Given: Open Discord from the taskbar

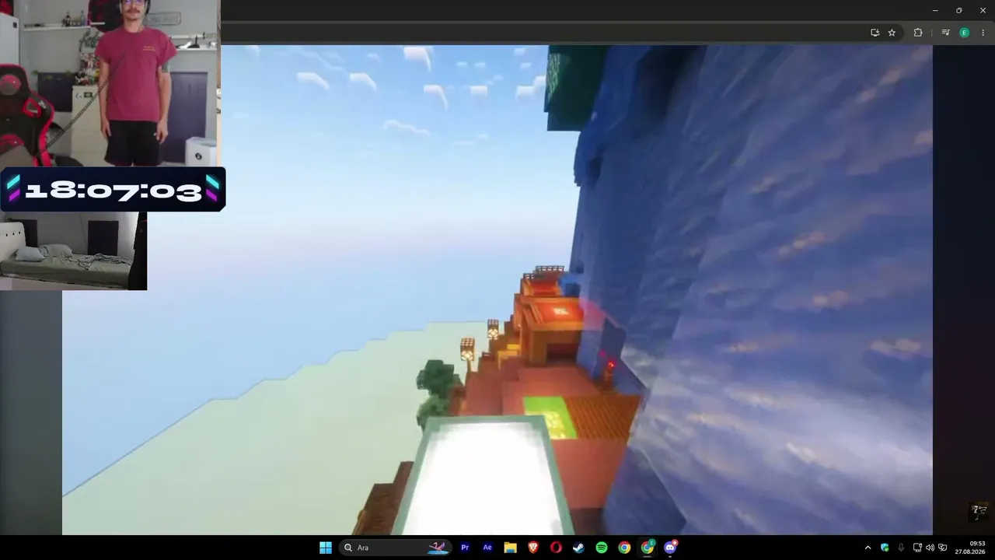Looking at the screenshot, I should coord(671,548).
